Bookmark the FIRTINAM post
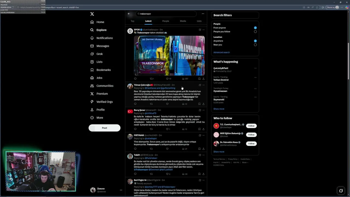350x197 pixels. 199,149
